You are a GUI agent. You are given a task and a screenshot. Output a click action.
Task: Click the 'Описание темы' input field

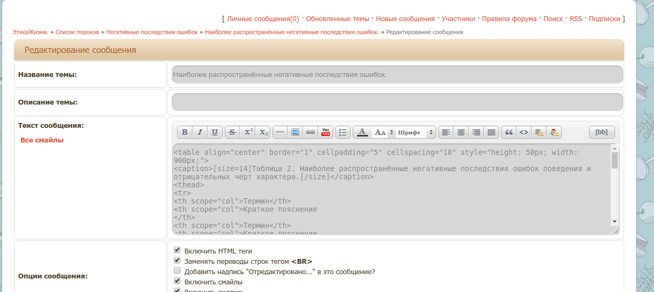tap(397, 102)
